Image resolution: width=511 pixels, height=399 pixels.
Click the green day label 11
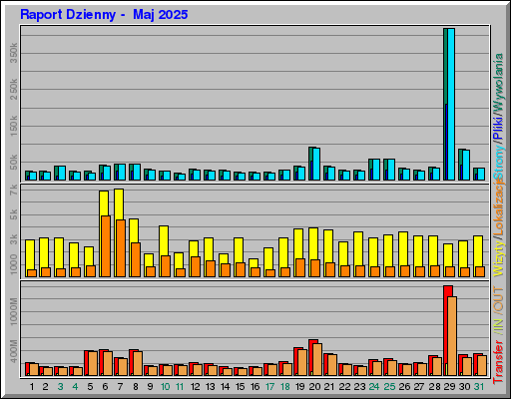(180, 387)
